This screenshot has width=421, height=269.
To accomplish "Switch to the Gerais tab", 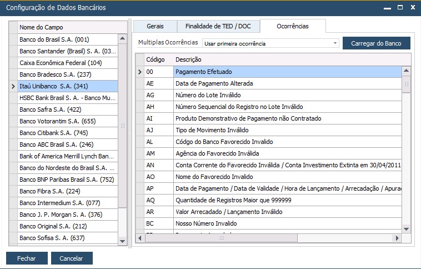I will coord(155,26).
